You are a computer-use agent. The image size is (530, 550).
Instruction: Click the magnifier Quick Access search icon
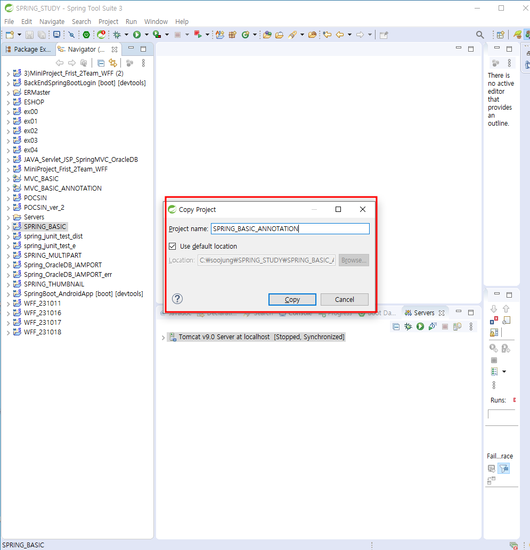480,35
